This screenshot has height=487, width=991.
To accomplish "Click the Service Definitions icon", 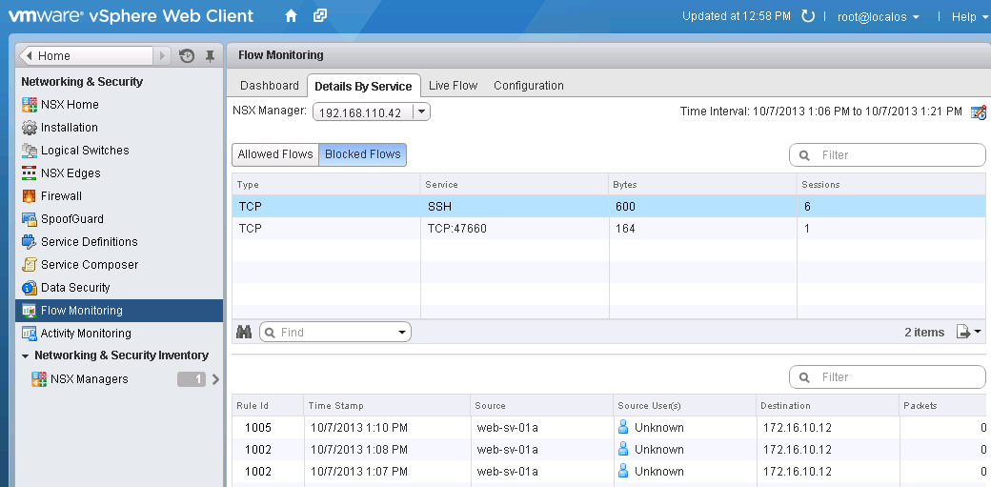I will tap(30, 242).
